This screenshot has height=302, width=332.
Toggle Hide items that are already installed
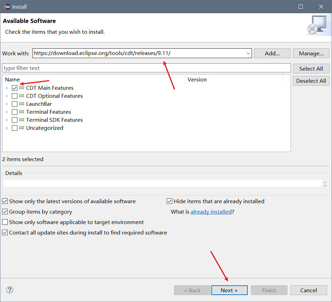click(169, 201)
